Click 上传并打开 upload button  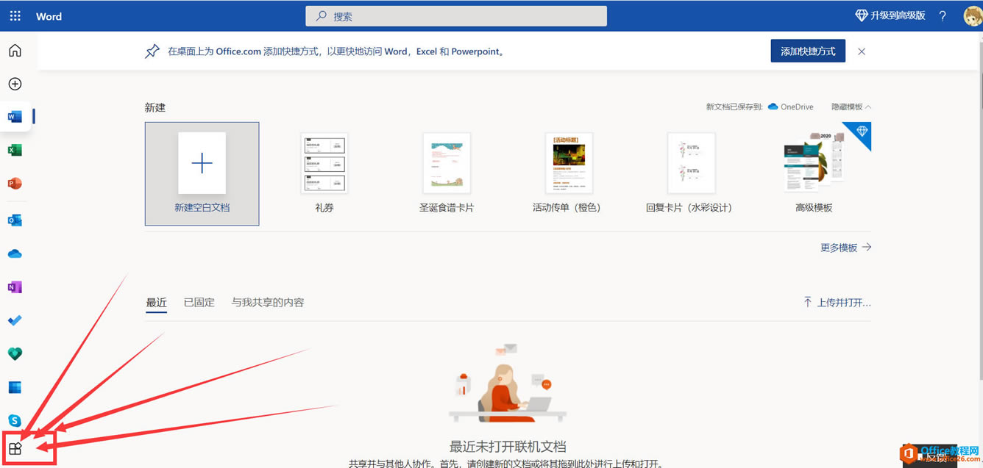pyautogui.click(x=837, y=302)
